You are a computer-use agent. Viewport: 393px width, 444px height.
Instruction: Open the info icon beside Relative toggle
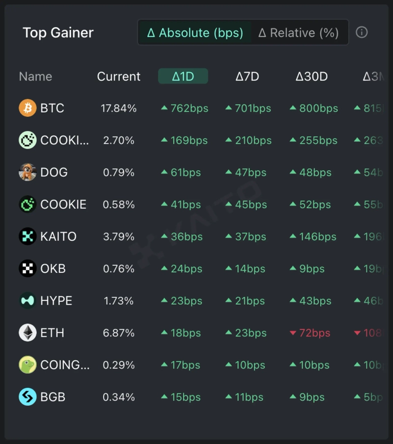(362, 32)
